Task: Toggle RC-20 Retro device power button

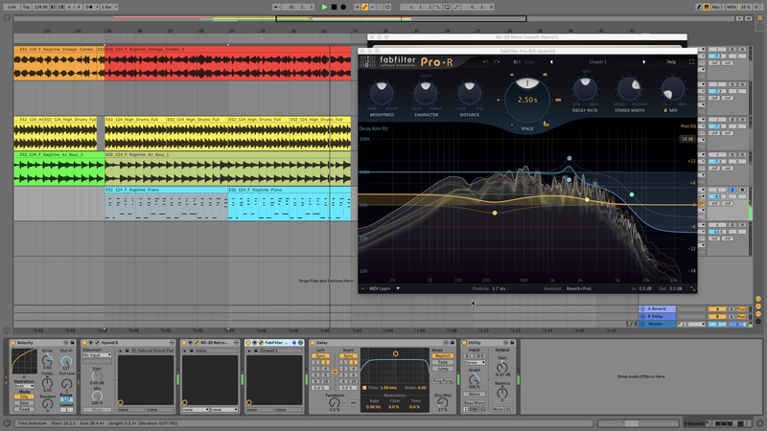Action: pos(183,343)
